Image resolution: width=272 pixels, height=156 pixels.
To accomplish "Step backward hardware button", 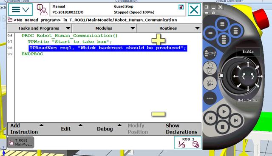I will point(211,118).
